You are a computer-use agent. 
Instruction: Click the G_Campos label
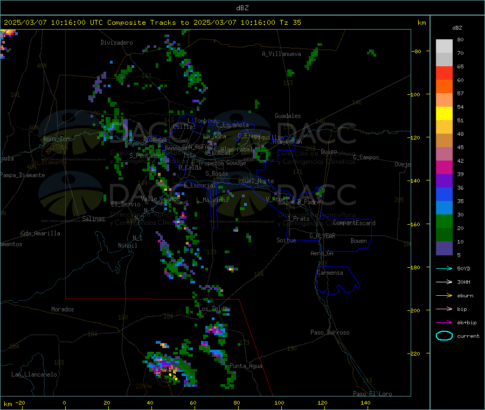coord(366,157)
